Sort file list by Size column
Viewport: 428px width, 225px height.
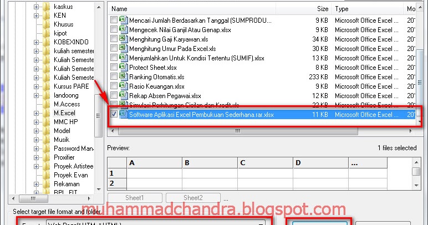[x=303, y=9]
